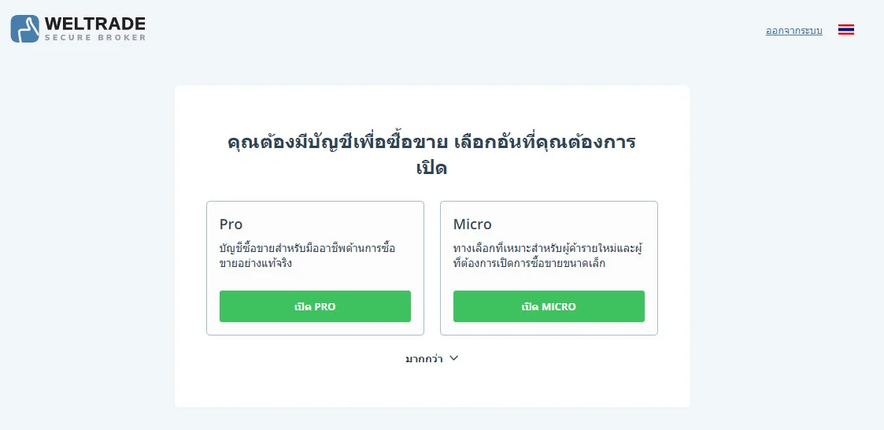Click the word MICRO on the green button
The width and height of the screenshot is (884, 430).
pos(559,307)
